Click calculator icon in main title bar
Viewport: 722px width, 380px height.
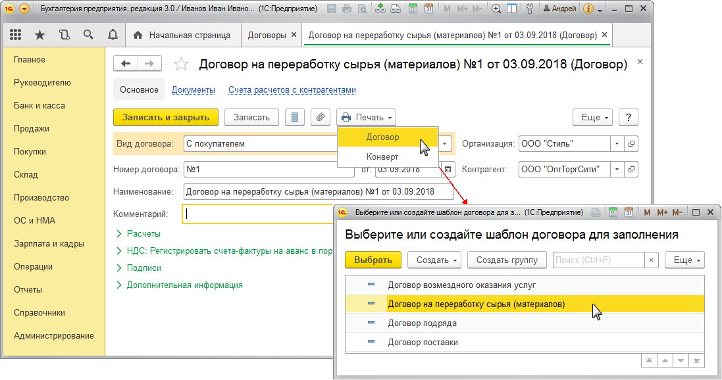[x=413, y=9]
